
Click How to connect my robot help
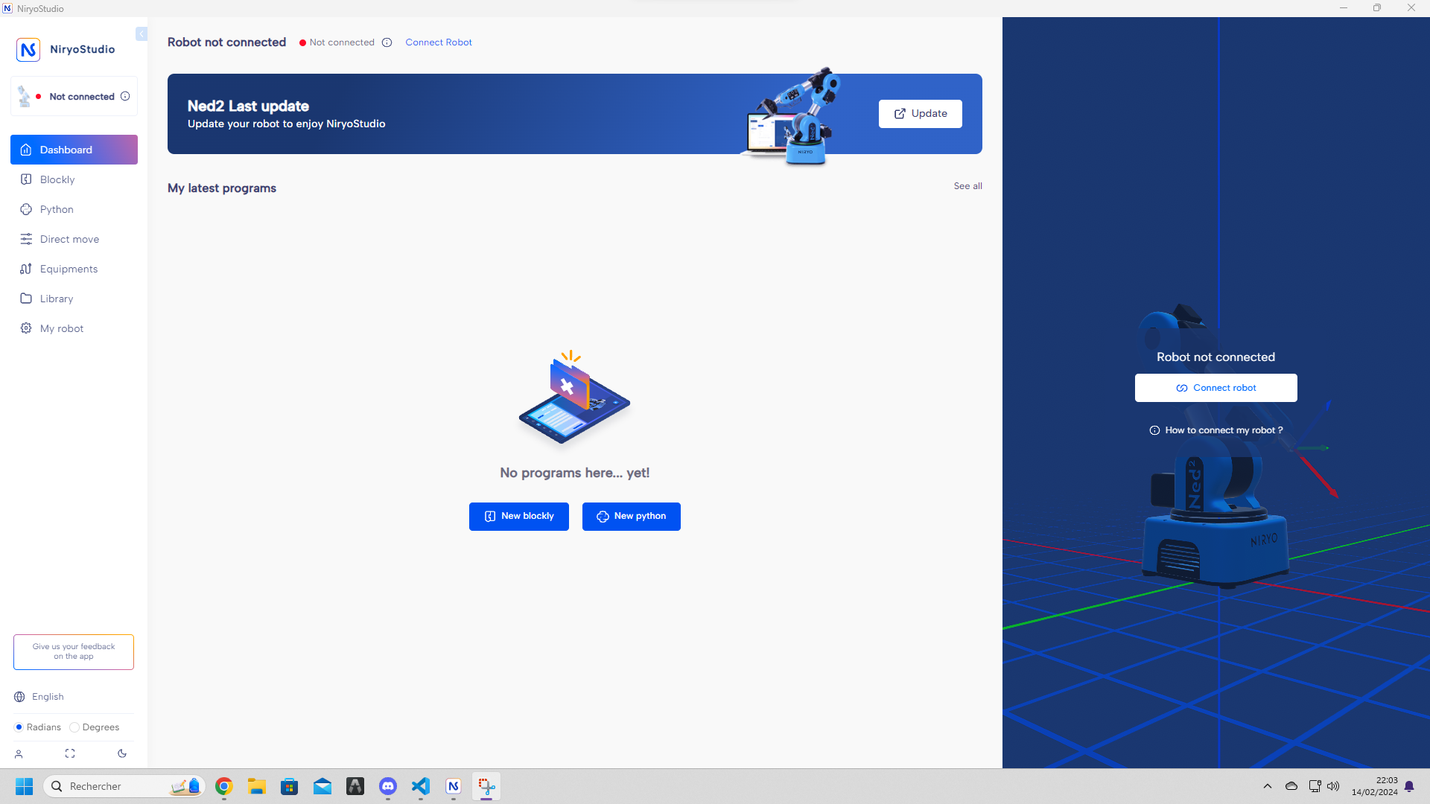(1215, 430)
